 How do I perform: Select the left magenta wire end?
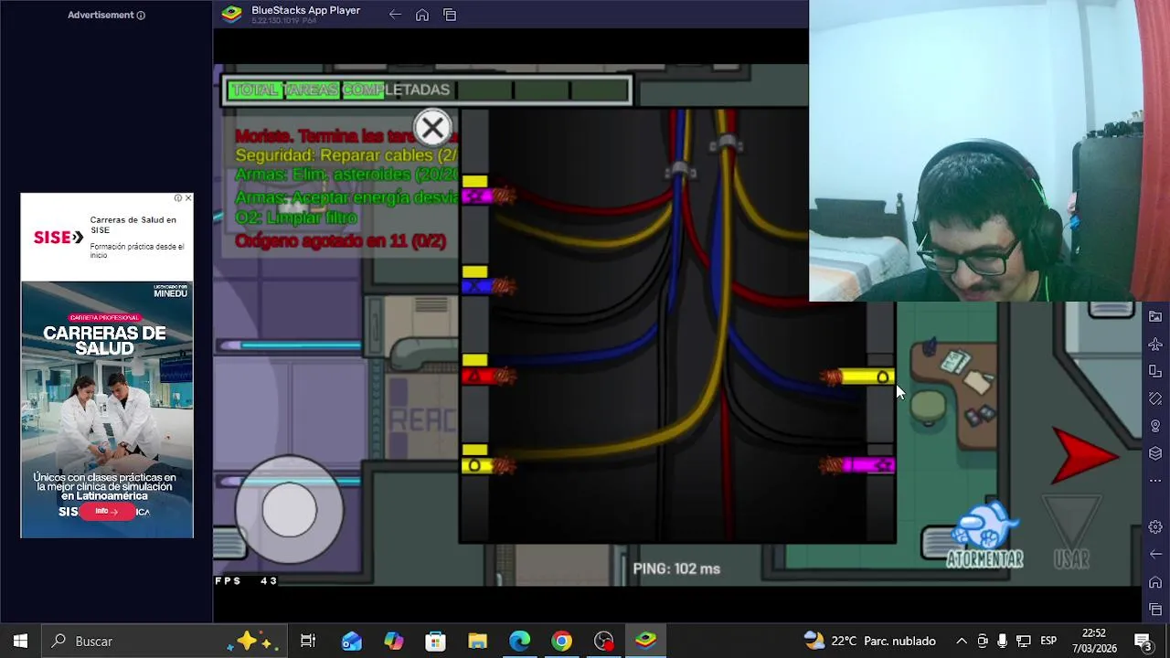[488, 196]
